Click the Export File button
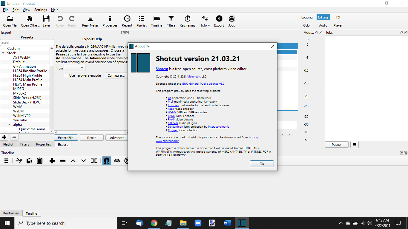Viewport: 408px width, 229px height. [x=66, y=138]
